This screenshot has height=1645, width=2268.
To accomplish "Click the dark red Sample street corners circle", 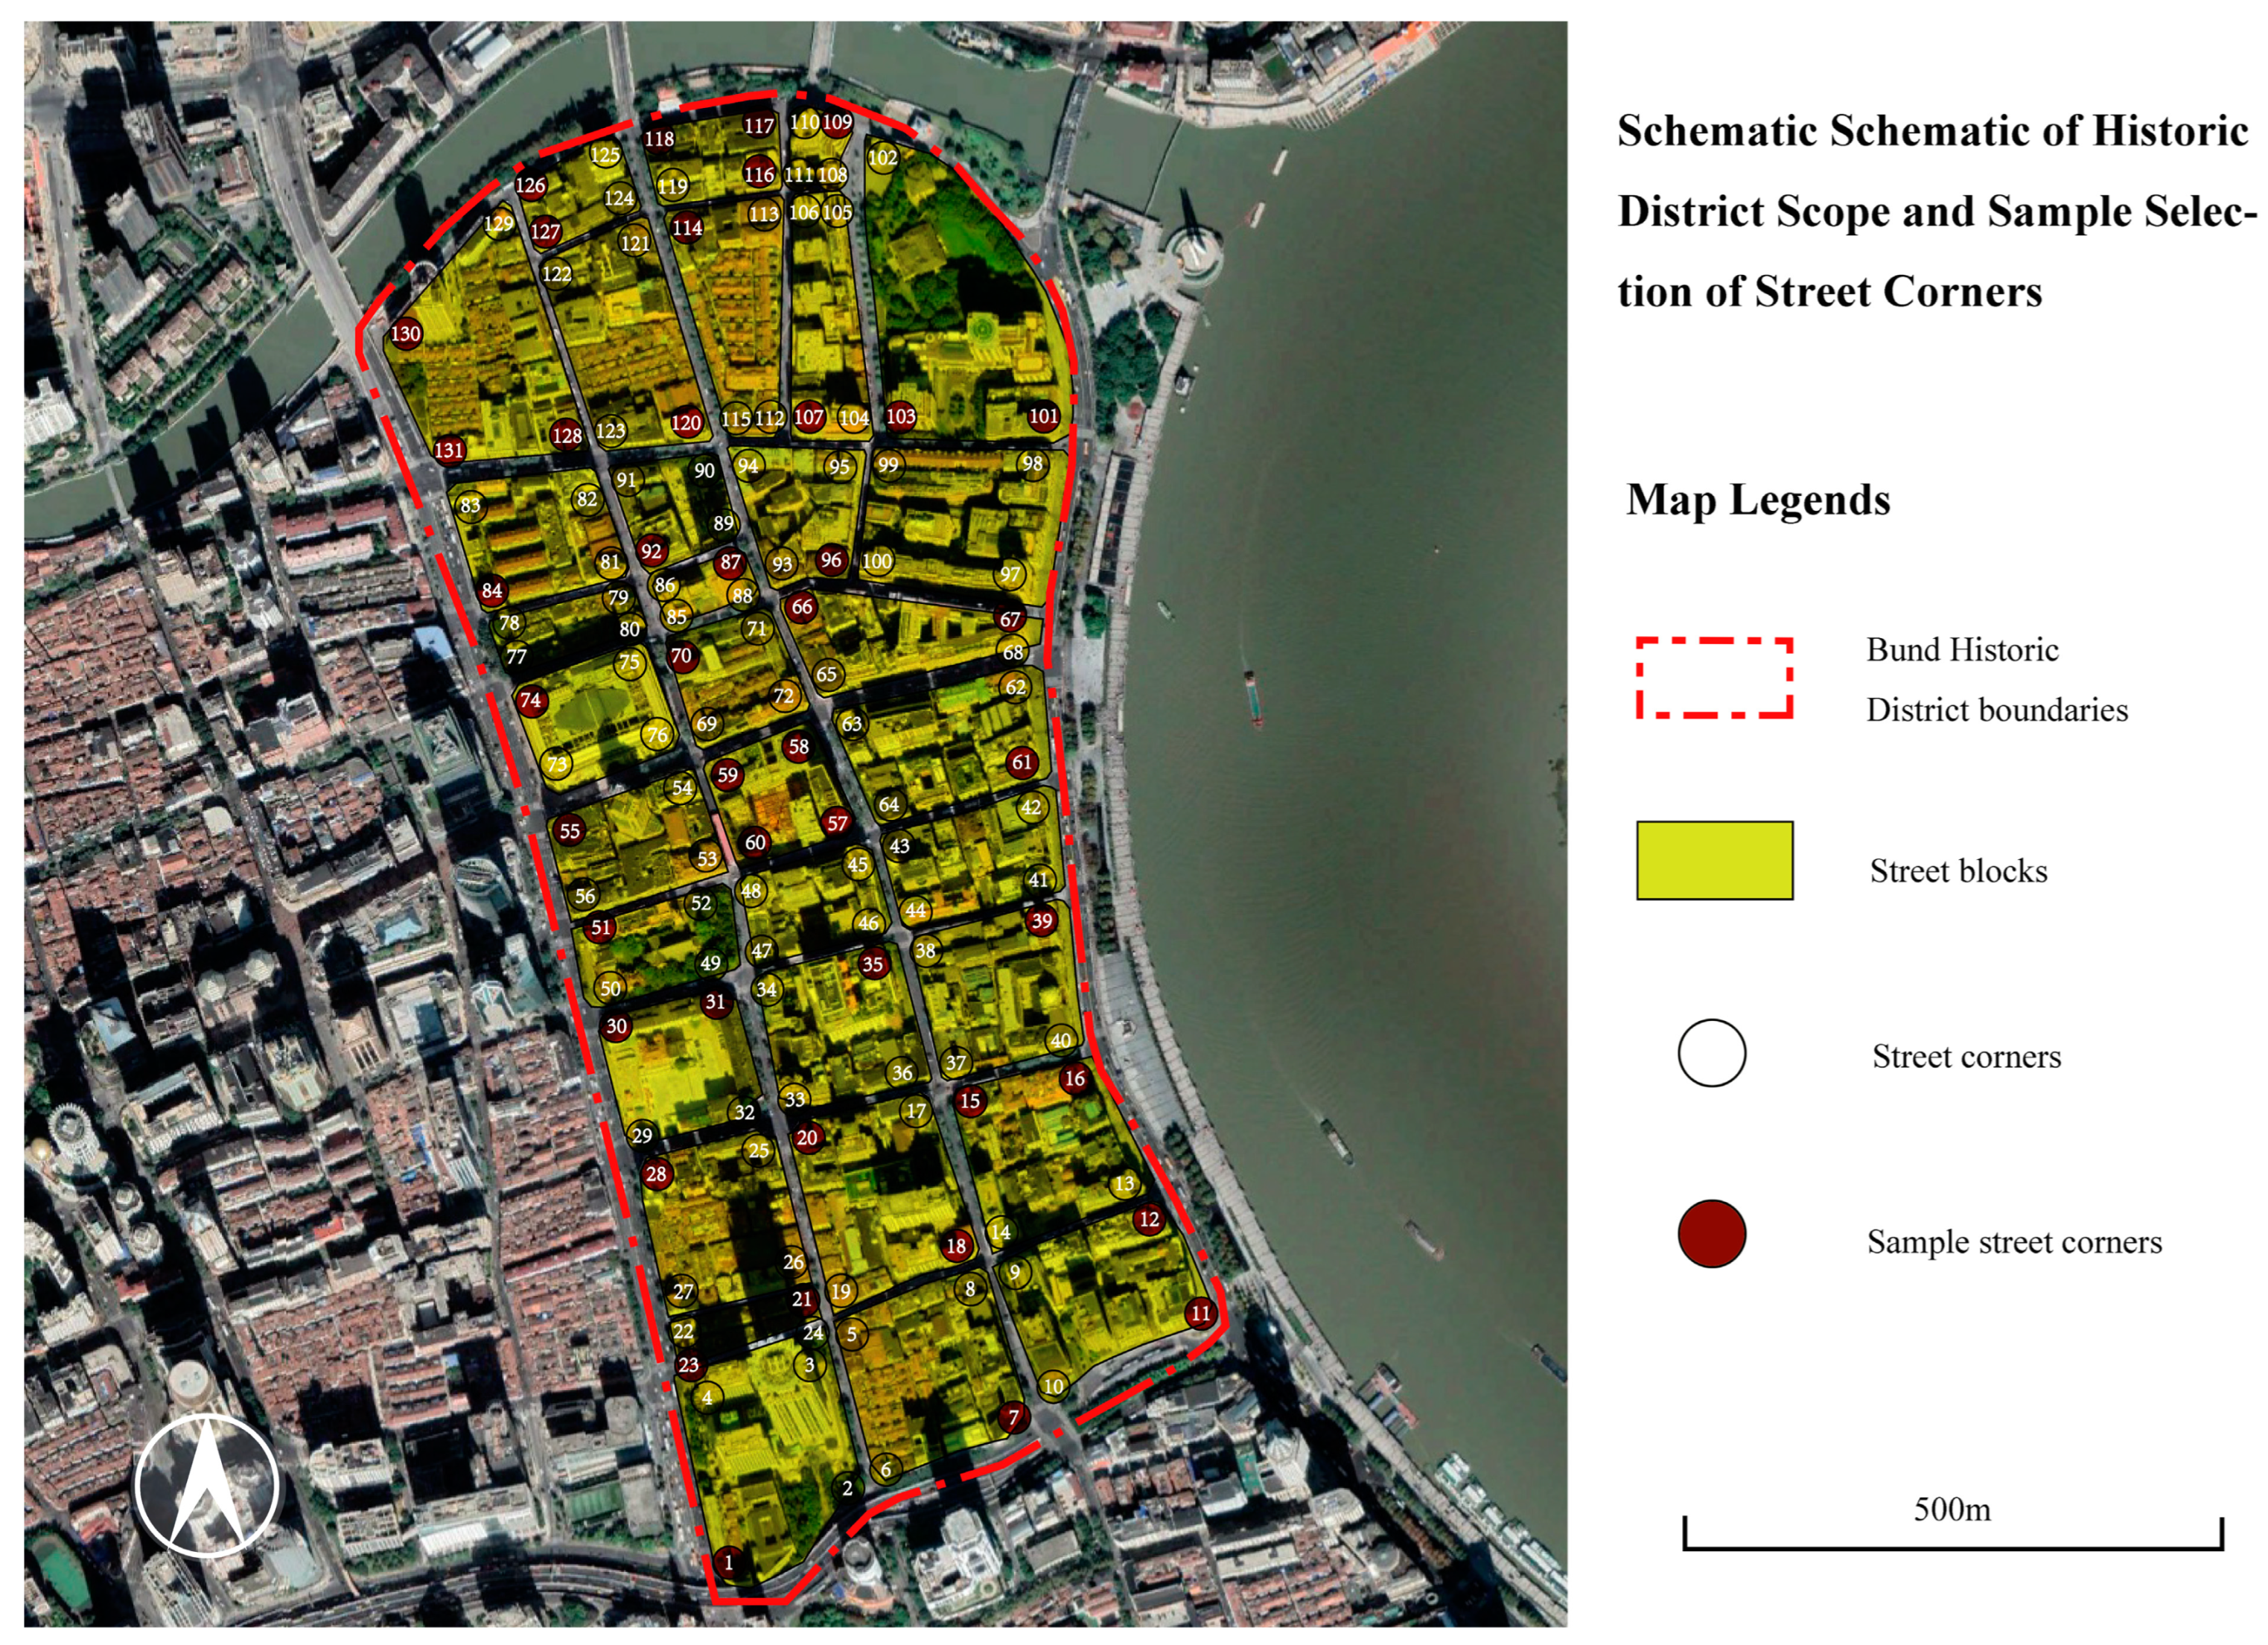I will (x=1712, y=1234).
